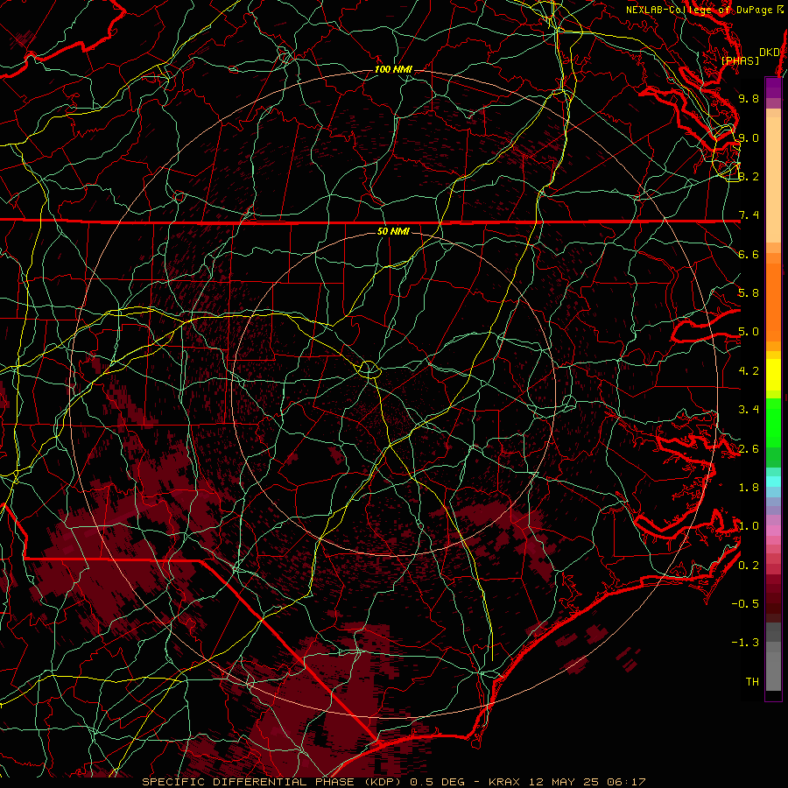Screen dimensions: 788x788
Task: Pick the yellow band of the color bar
Action: pos(774,375)
